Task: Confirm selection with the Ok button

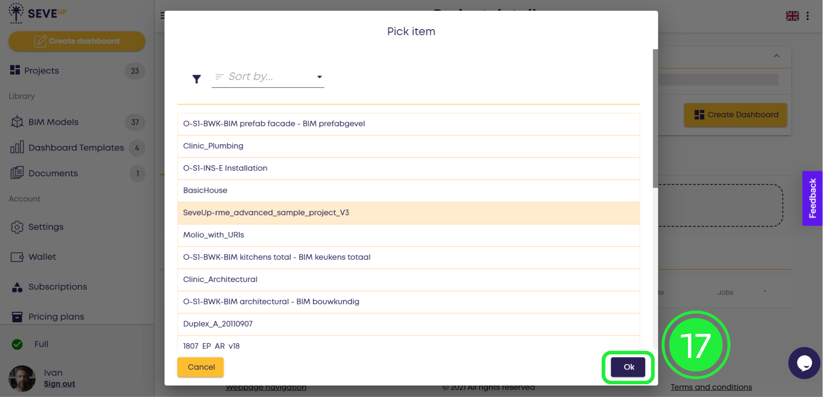Action: point(628,367)
